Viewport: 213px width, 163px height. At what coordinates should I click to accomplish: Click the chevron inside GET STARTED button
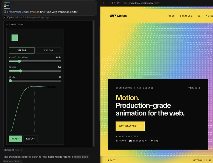(x=140, y=126)
